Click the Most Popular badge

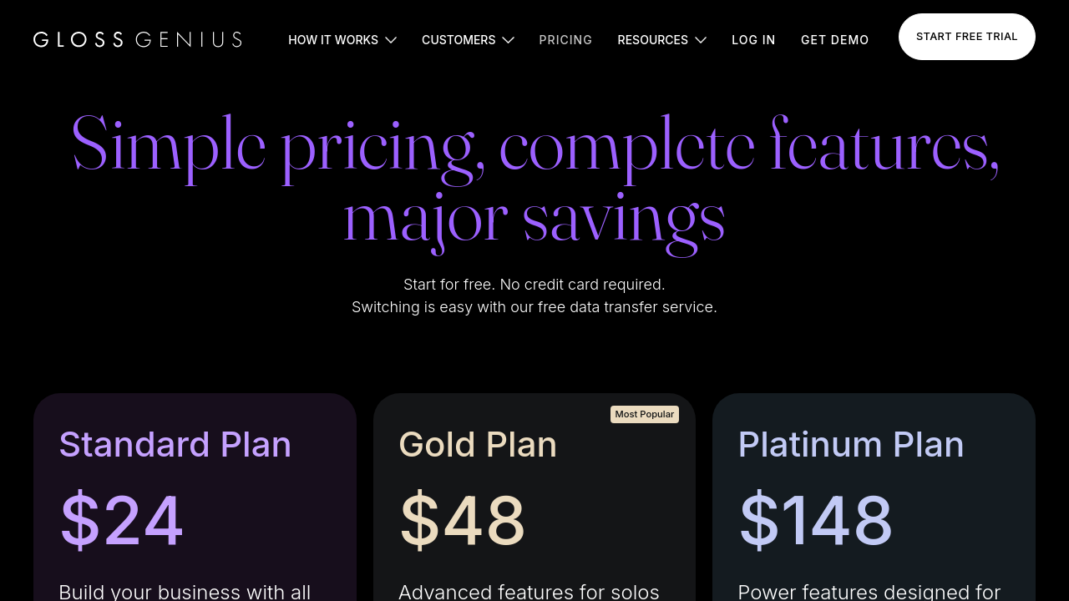click(644, 414)
